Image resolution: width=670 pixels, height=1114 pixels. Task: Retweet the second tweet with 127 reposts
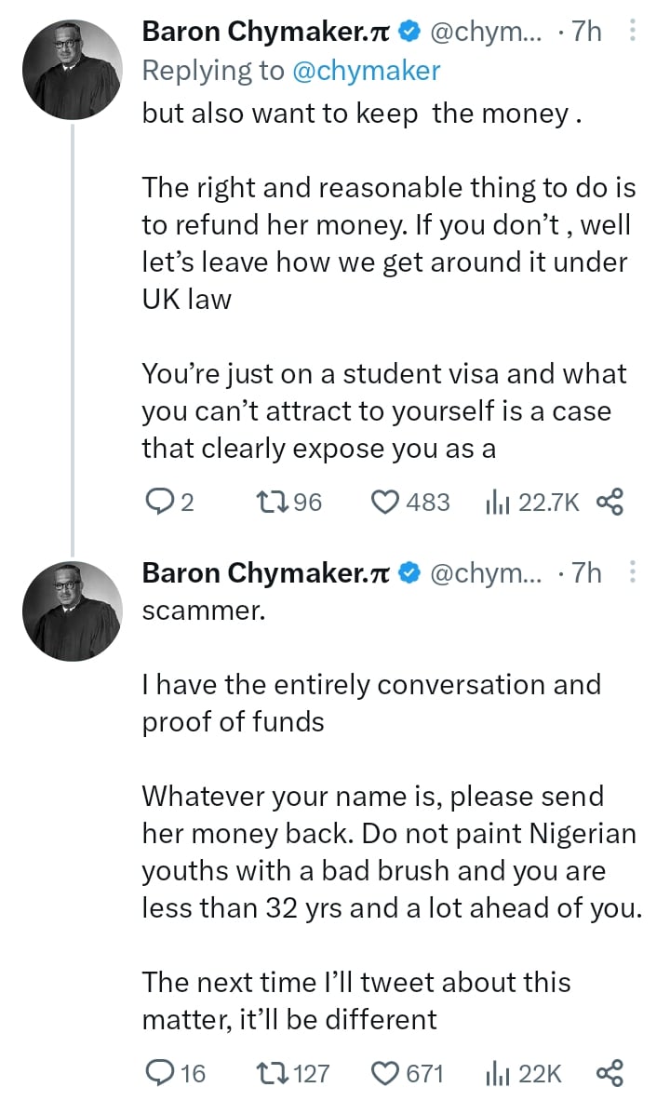[x=269, y=1073]
